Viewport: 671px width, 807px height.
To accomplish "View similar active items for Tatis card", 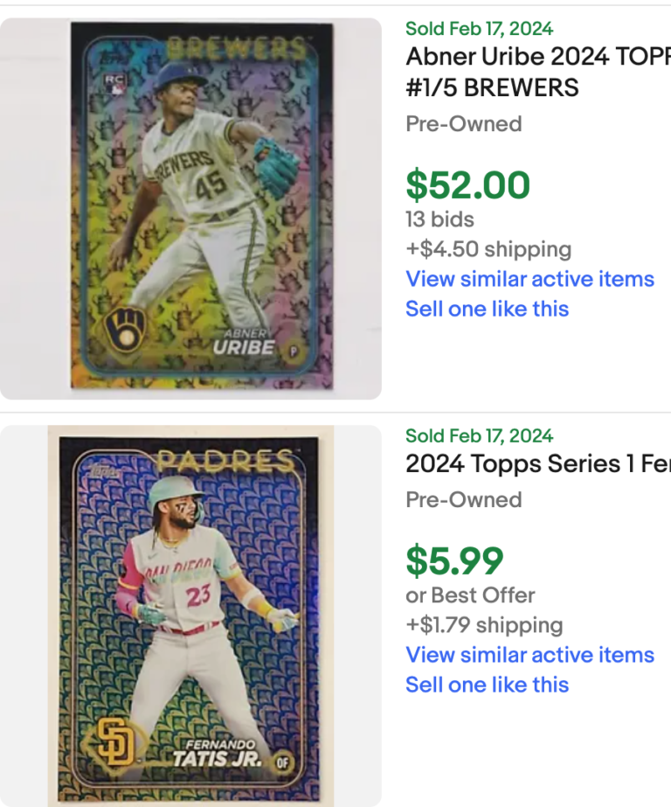I will pyautogui.click(x=529, y=655).
